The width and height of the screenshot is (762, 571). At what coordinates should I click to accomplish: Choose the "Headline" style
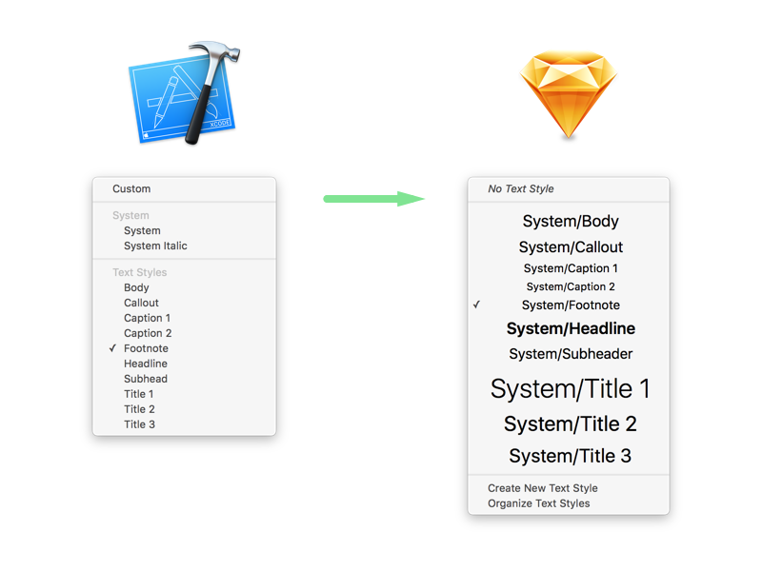tap(145, 364)
